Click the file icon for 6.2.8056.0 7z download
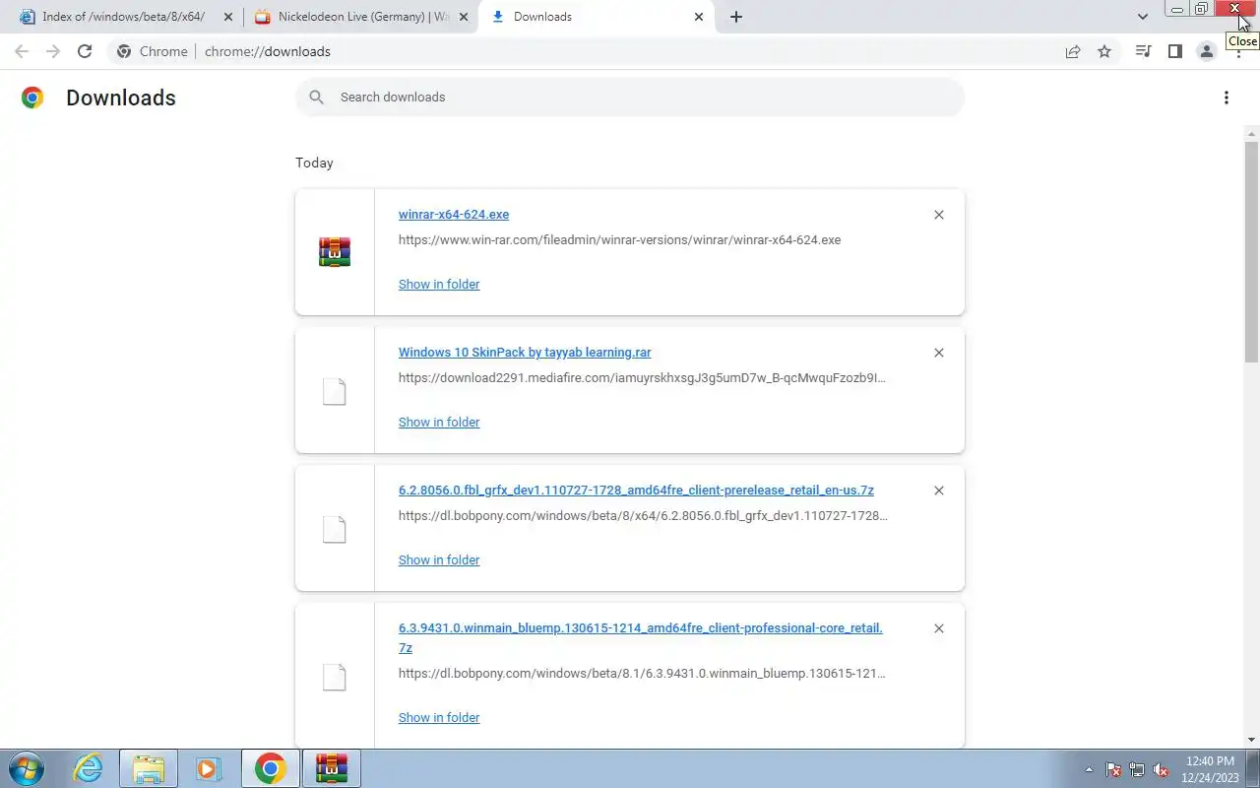Image resolution: width=1260 pixels, height=788 pixels. [x=335, y=529]
